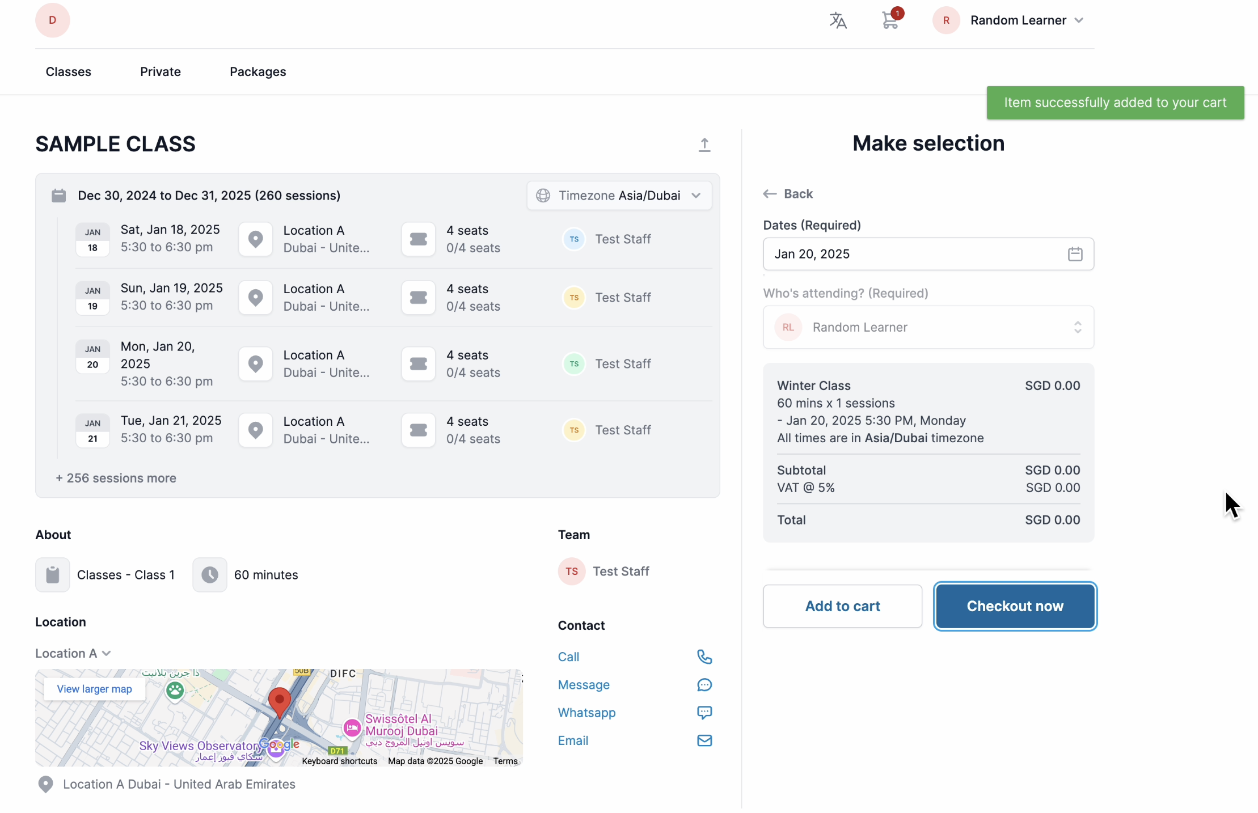Open the Packages tab

tap(257, 72)
